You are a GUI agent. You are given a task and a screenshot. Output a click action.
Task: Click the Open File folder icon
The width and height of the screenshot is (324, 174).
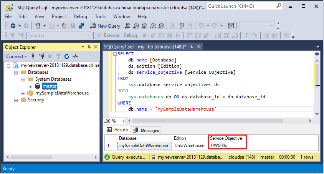(x=64, y=26)
